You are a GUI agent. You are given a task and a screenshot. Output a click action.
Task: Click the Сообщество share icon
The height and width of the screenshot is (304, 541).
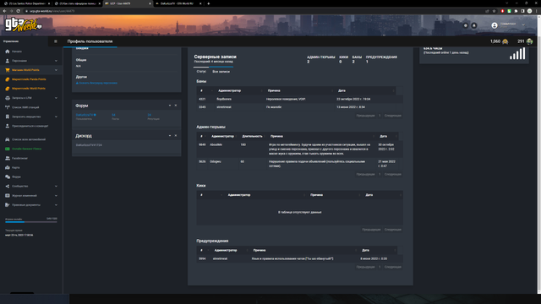[x=8, y=186]
